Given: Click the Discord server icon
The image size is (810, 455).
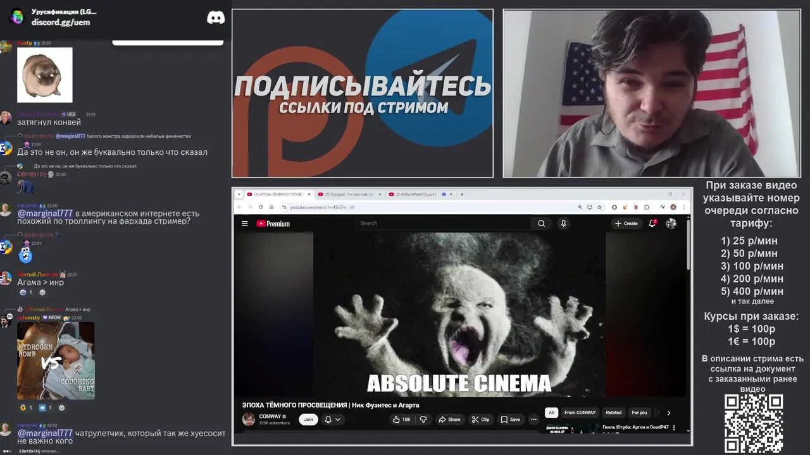Looking at the screenshot, I should (17, 16).
